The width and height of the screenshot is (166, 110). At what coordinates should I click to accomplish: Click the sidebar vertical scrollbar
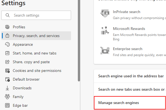pyautogui.click(x=79, y=41)
